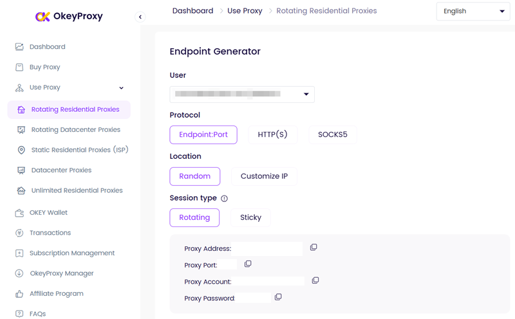The image size is (515, 319).
Task: Click the Unlimited Residential Proxies icon
Action: point(21,190)
